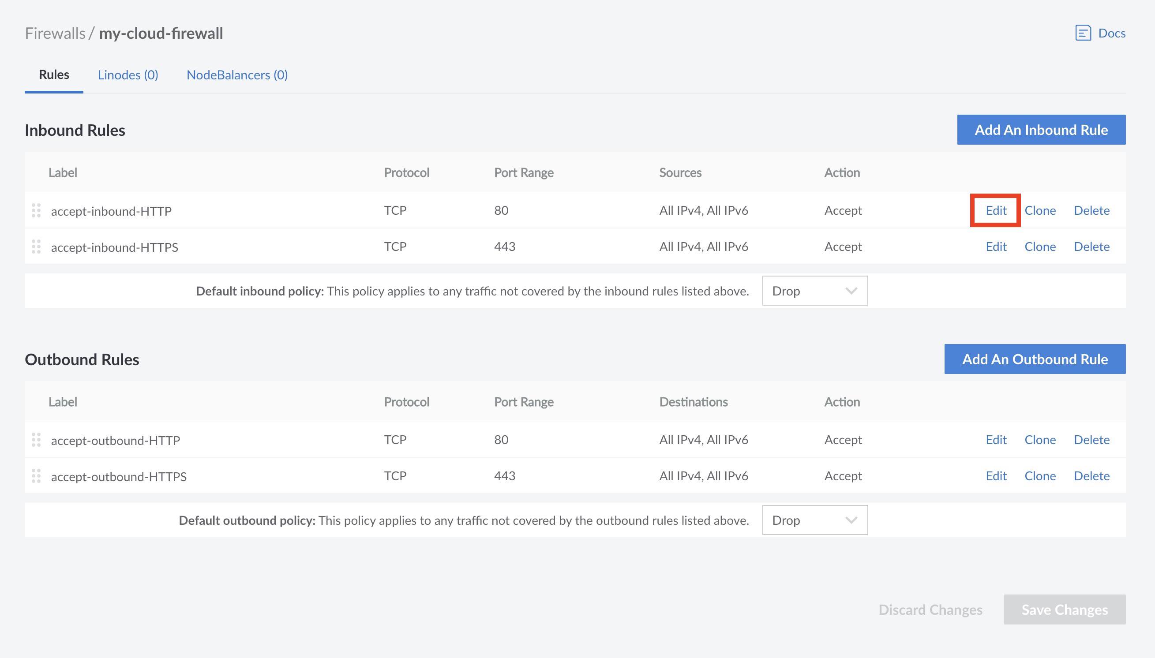Edit the accept-inbound-HTTP rule
Screen dimensions: 1155x658
pos(995,210)
